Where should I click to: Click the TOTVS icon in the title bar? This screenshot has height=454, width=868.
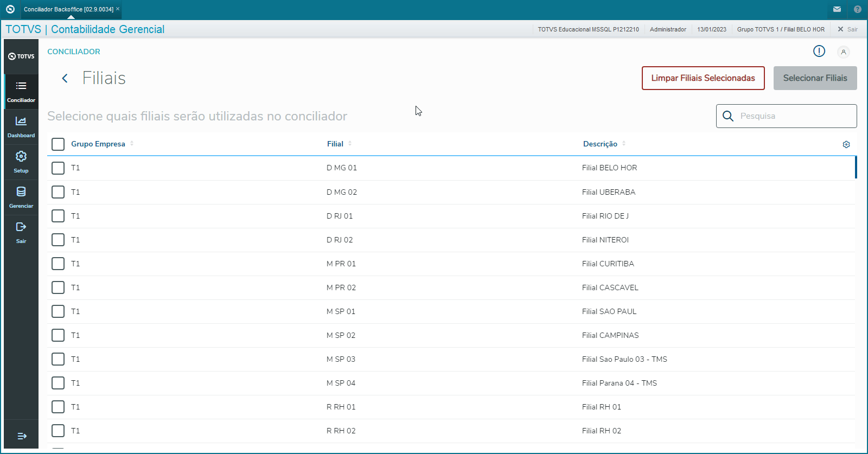point(10,9)
